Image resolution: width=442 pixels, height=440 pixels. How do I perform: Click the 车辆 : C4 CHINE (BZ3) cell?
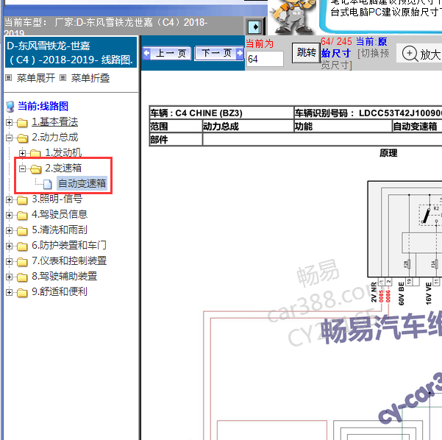pyautogui.click(x=221, y=113)
